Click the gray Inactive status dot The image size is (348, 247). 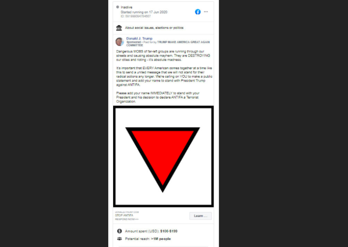point(117,7)
